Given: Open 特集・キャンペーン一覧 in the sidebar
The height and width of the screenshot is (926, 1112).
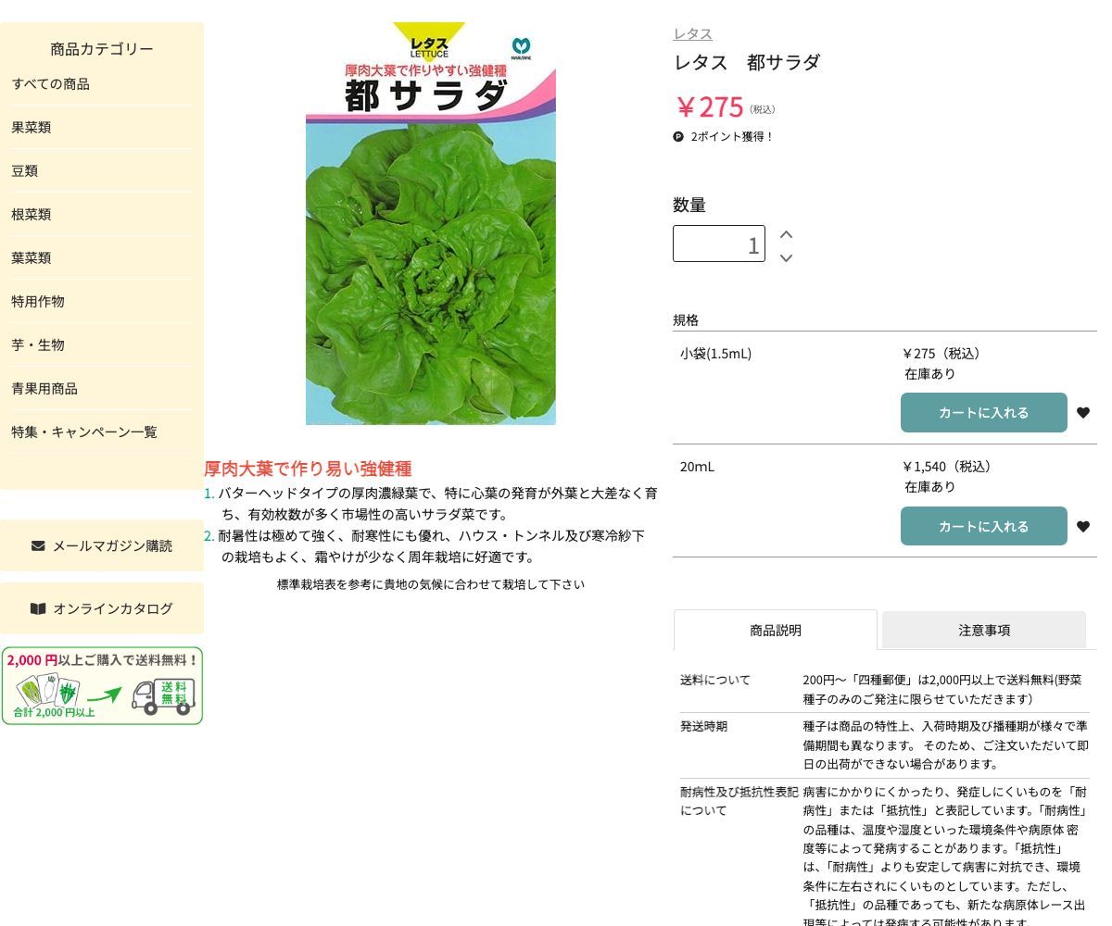Looking at the screenshot, I should 84,432.
